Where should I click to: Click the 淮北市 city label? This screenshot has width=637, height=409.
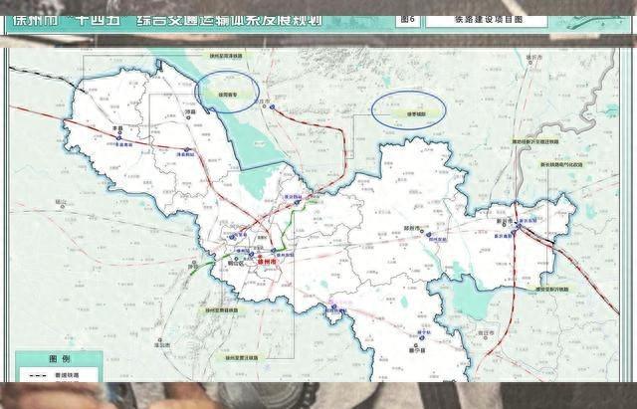pos(162,345)
